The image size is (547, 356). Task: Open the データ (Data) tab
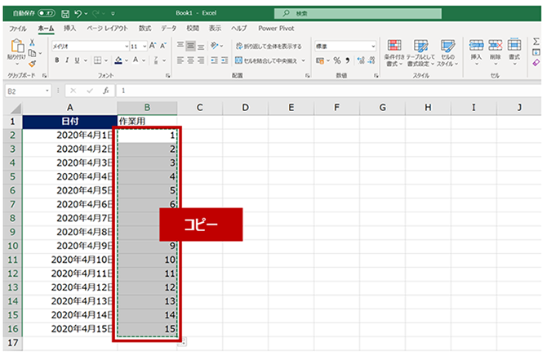tap(168, 28)
